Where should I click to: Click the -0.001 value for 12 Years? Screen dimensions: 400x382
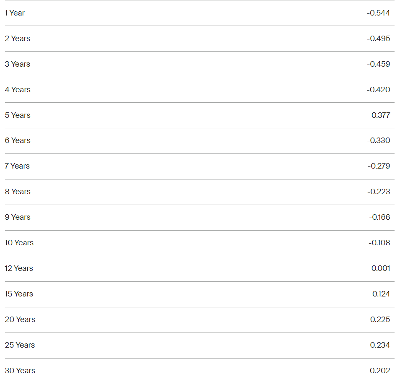pos(379,268)
